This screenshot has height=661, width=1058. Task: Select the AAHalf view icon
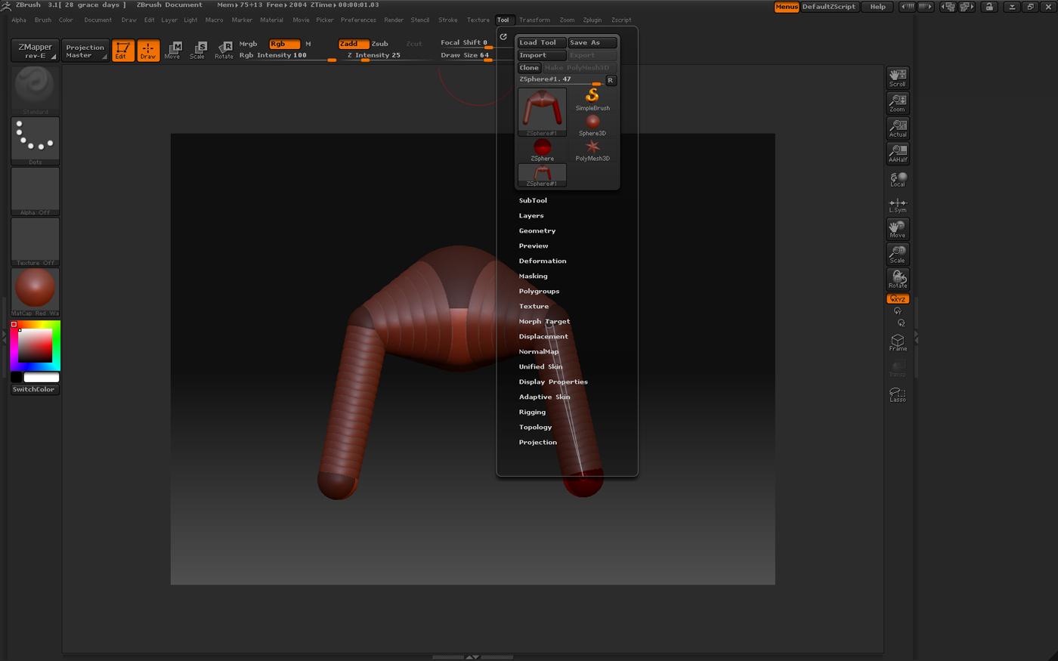897,153
